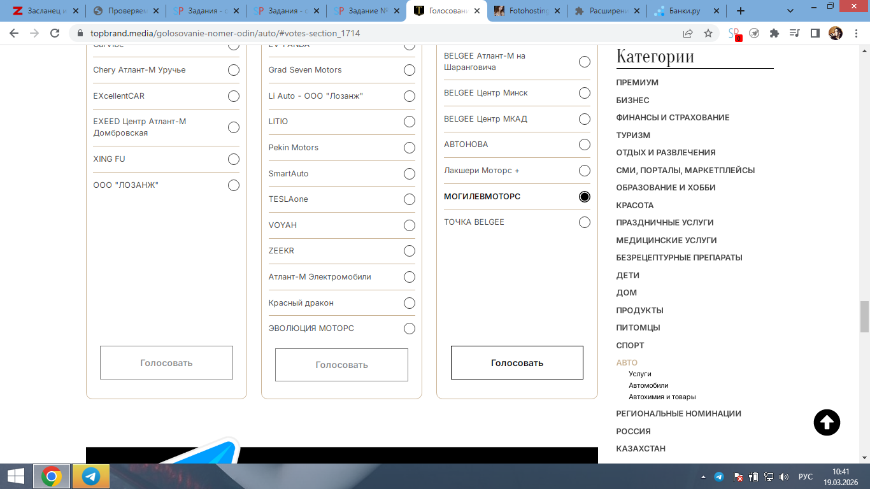Image resolution: width=870 pixels, height=489 pixels.
Task: Open the volume control in the system tray
Action: [784, 476]
